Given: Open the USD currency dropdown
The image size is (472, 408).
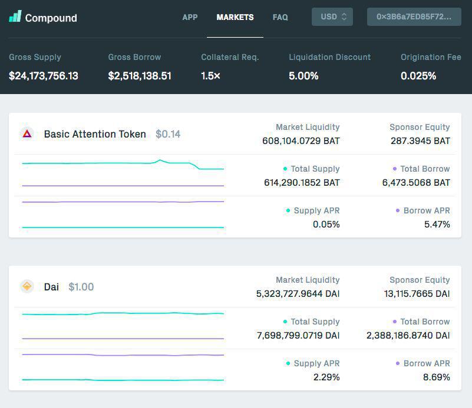Looking at the screenshot, I should [332, 17].
